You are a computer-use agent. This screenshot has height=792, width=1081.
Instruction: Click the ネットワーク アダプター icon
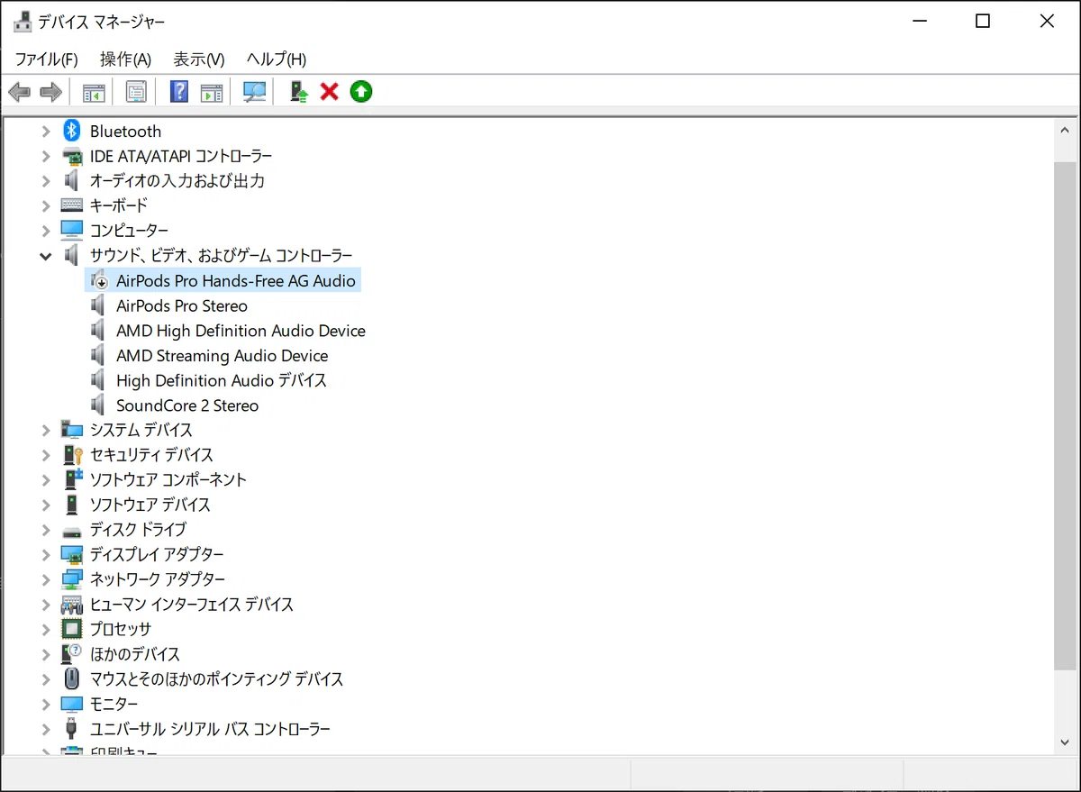click(72, 579)
